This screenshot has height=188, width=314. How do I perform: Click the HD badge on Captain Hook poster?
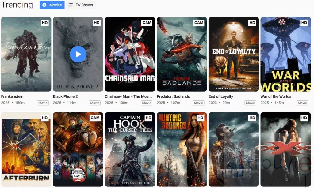[148, 118]
